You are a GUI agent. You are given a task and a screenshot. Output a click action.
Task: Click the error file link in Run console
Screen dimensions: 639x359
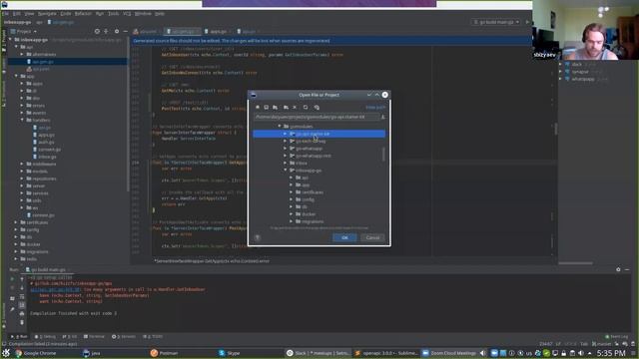[55, 289]
